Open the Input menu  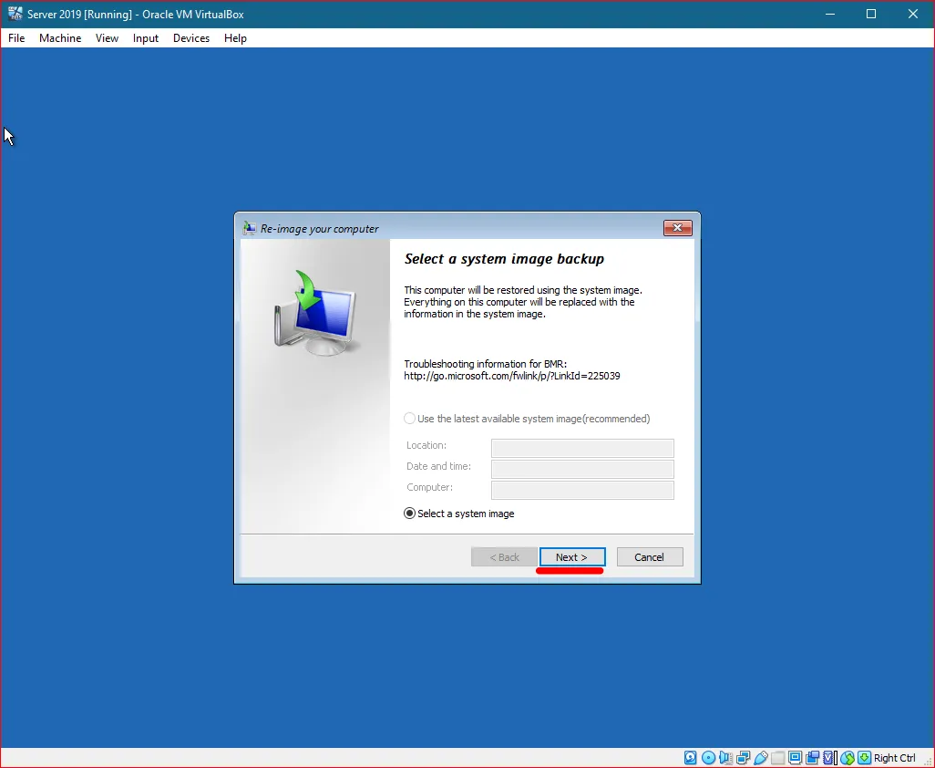click(x=145, y=38)
